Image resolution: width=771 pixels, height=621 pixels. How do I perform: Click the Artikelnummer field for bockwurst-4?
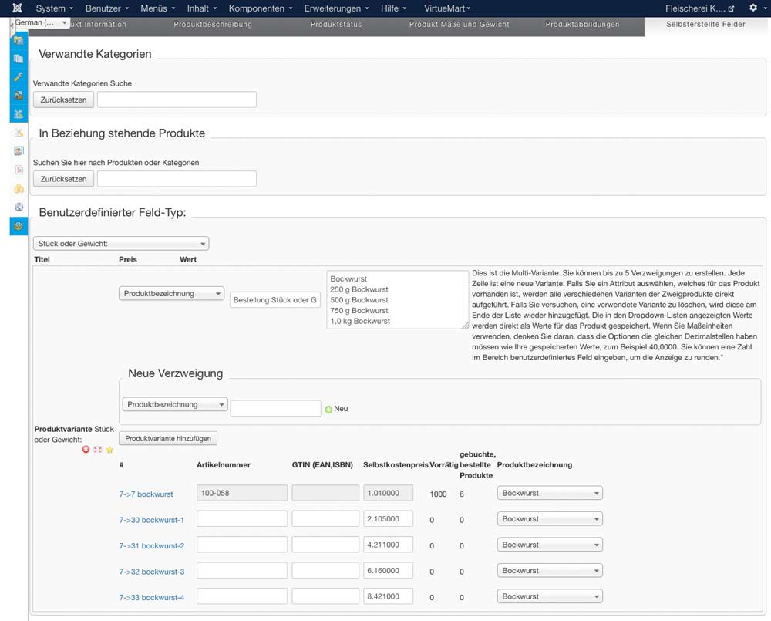(x=241, y=596)
